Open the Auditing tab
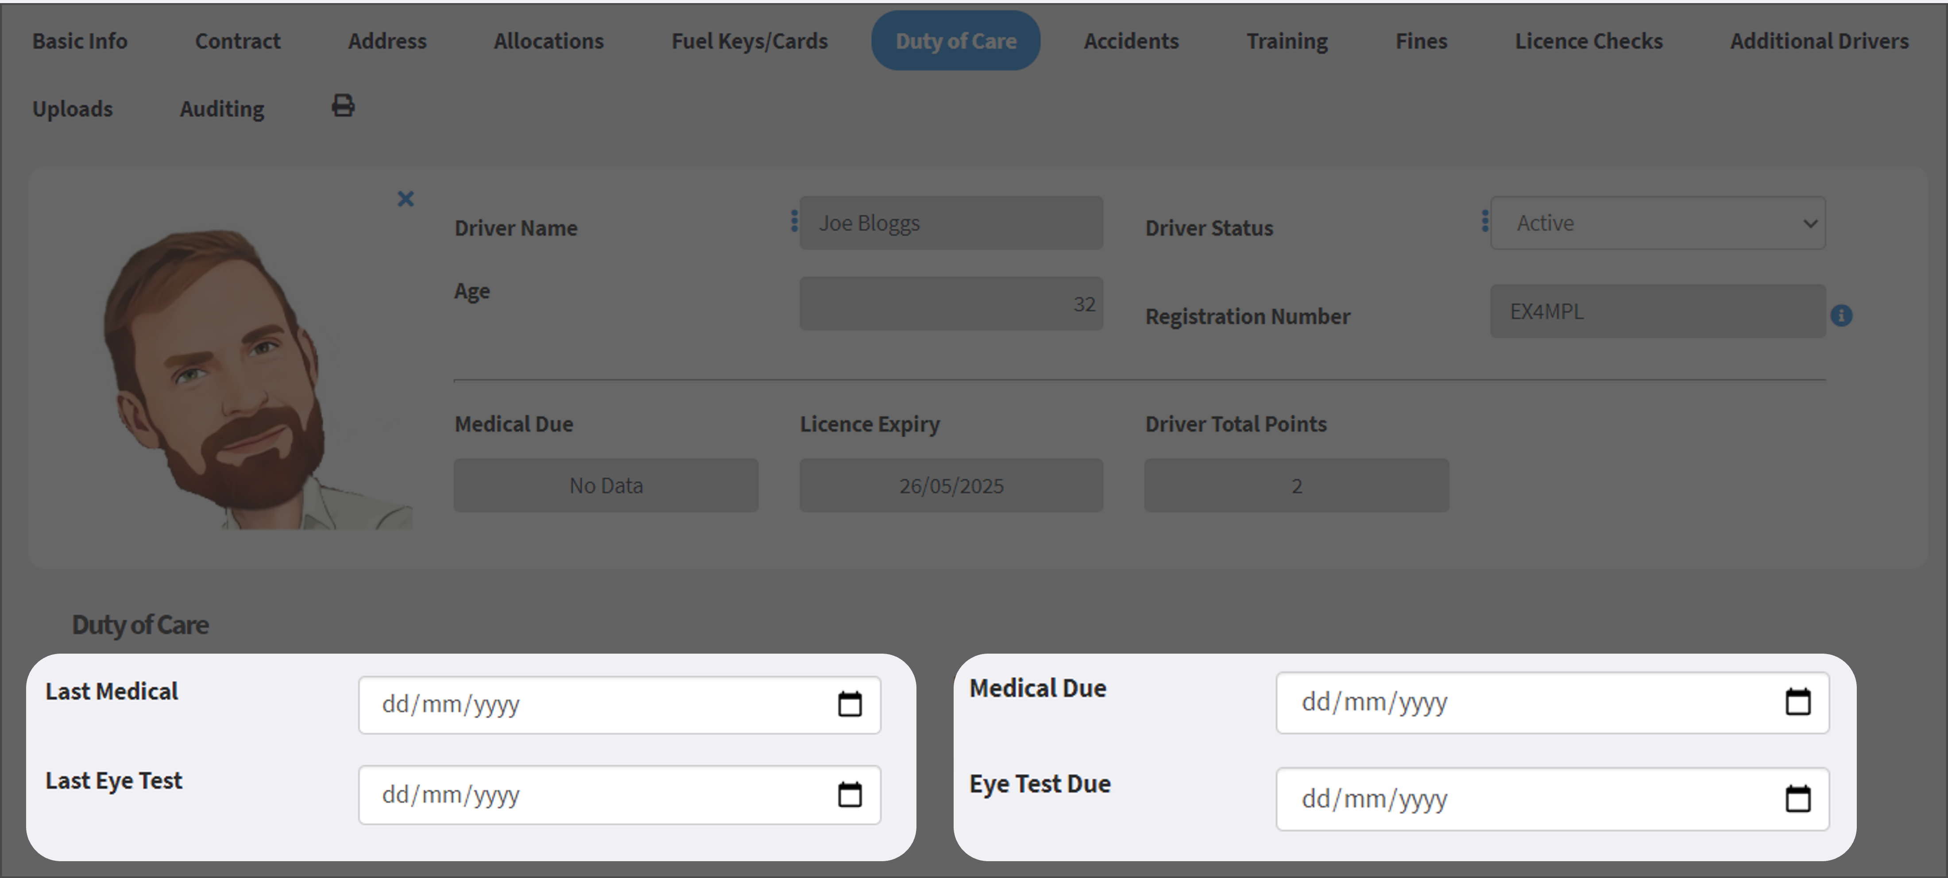 [x=222, y=109]
